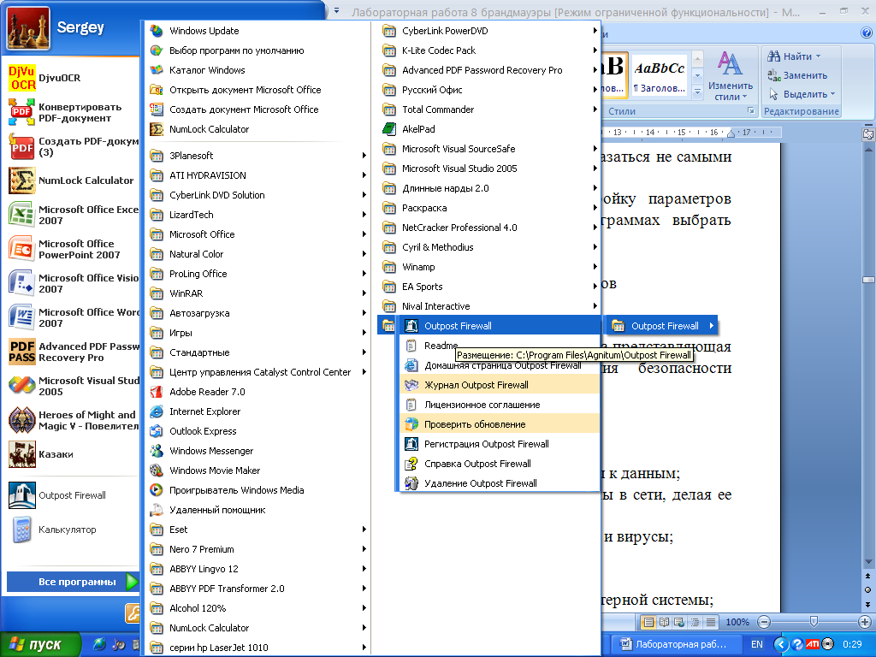This screenshot has width=876, height=657.
Task: Open Изменить стили in Word
Action: coord(731,75)
